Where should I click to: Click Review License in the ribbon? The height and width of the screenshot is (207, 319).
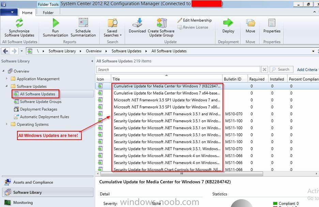click(193, 27)
